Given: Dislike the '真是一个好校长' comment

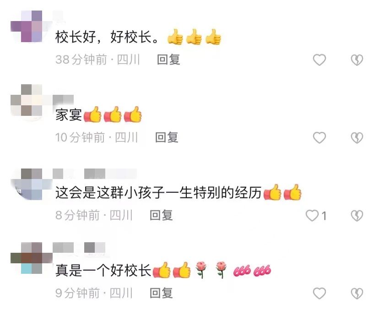Looking at the screenshot, I should (x=357, y=294).
